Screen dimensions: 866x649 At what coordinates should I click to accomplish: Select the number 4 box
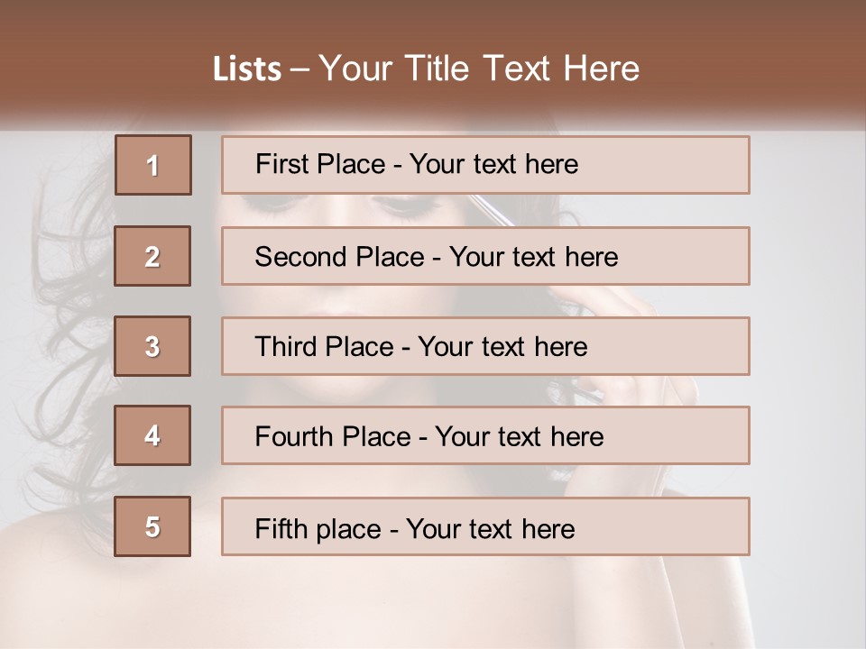[x=152, y=435]
